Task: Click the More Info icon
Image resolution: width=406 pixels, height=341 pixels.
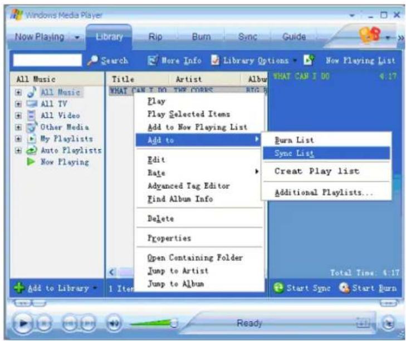Action: pos(153,60)
